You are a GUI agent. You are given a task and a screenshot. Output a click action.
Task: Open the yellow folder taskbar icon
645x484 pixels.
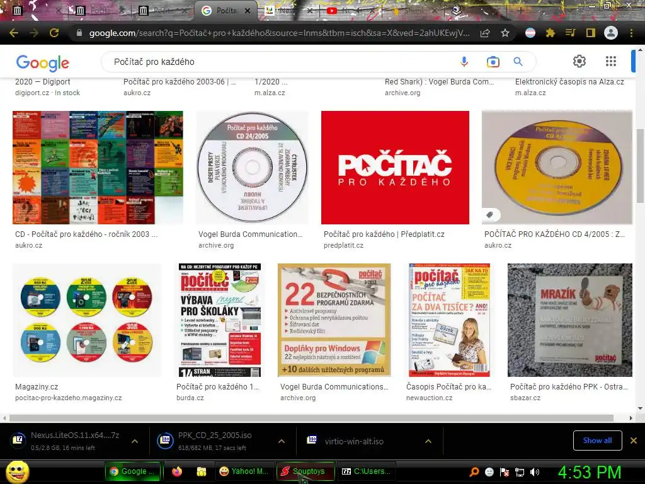tap(201, 471)
